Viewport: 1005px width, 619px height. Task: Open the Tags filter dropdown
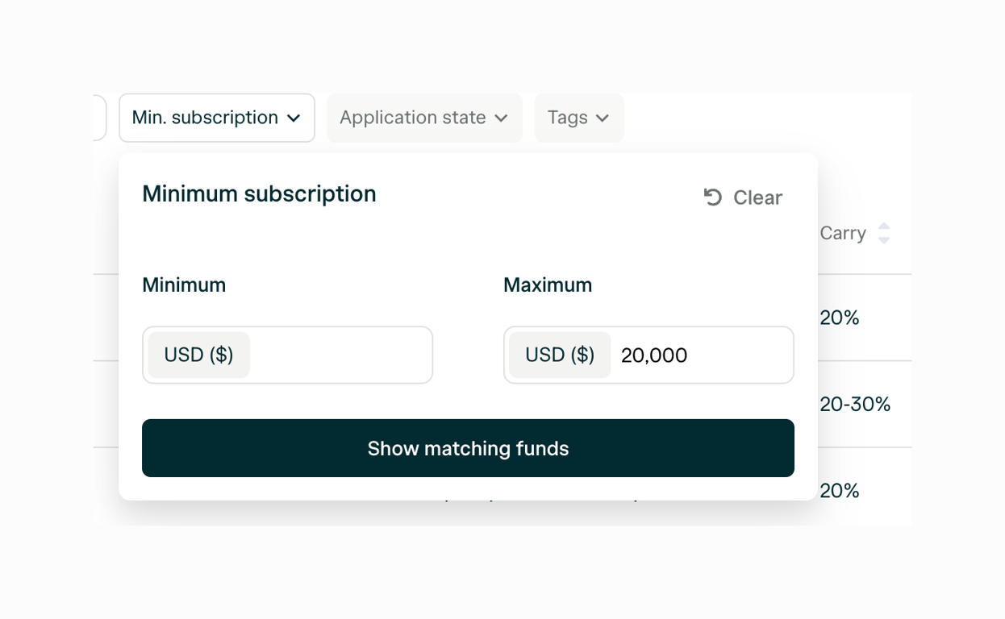[x=579, y=118]
